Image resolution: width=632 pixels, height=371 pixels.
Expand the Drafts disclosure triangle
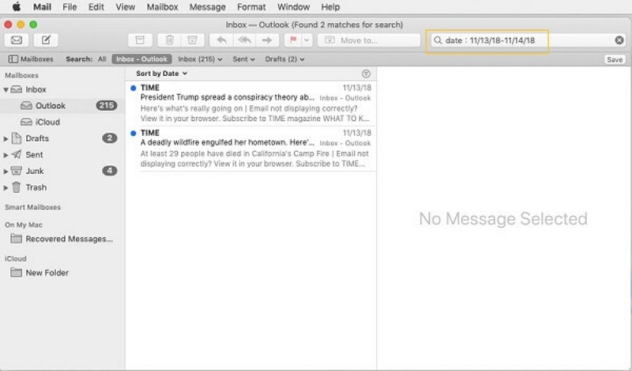6,138
